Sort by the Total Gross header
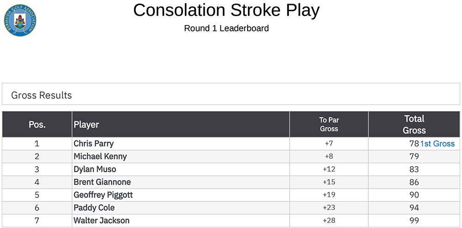 point(414,125)
